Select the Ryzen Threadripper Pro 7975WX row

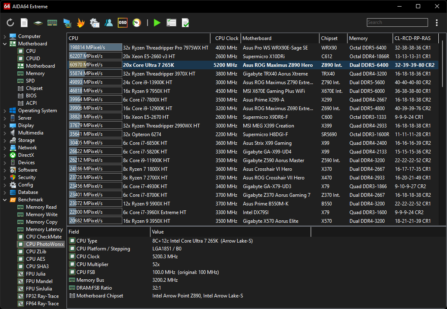[253, 47]
